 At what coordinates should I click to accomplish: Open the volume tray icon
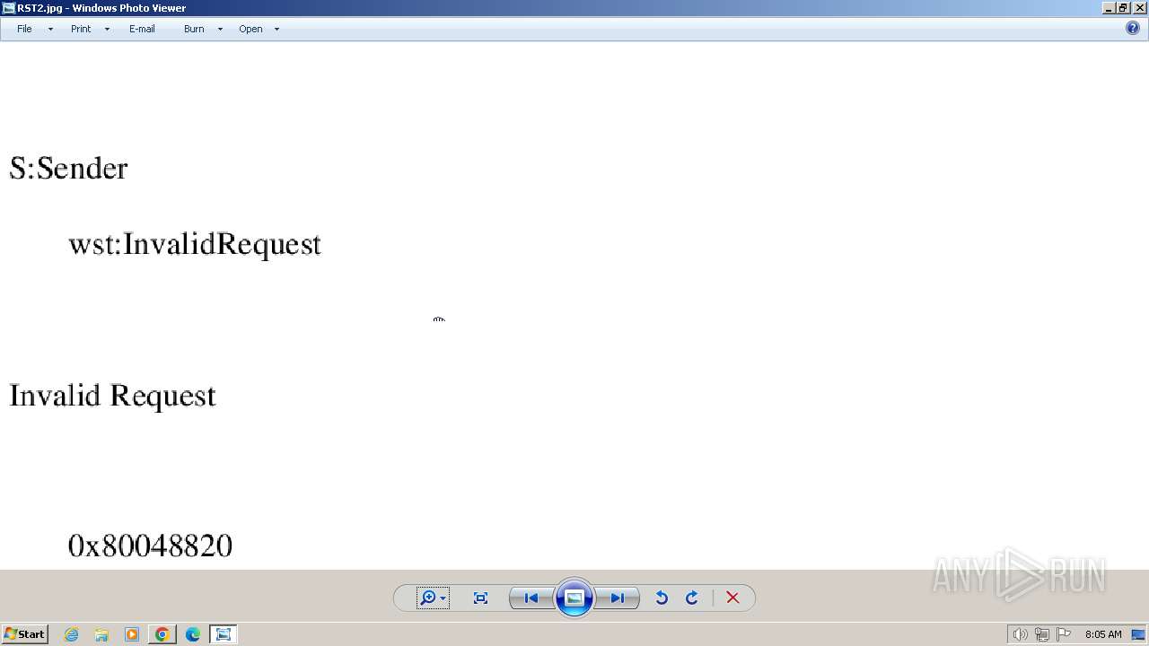click(x=1020, y=634)
